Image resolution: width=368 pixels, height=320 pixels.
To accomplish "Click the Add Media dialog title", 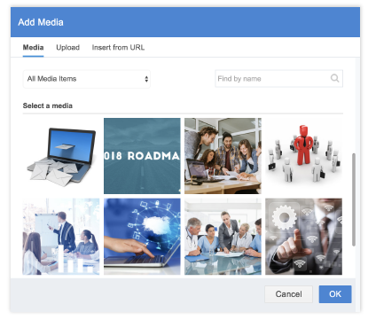I will pos(41,22).
